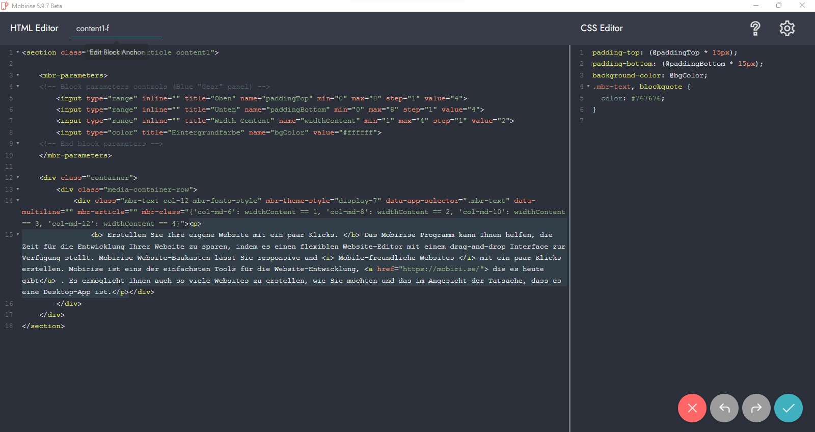Open the help question mark icon
The image size is (815, 432).
tap(755, 29)
